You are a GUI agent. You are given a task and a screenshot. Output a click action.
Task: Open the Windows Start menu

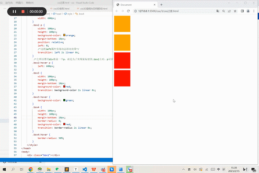tap(4, 169)
